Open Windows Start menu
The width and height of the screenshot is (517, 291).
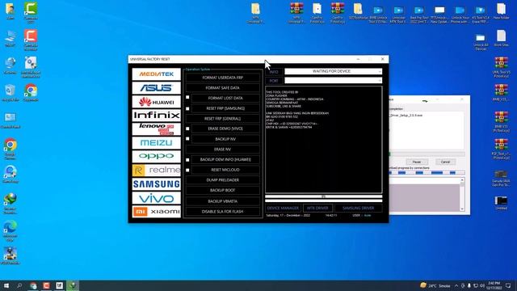click(6, 285)
